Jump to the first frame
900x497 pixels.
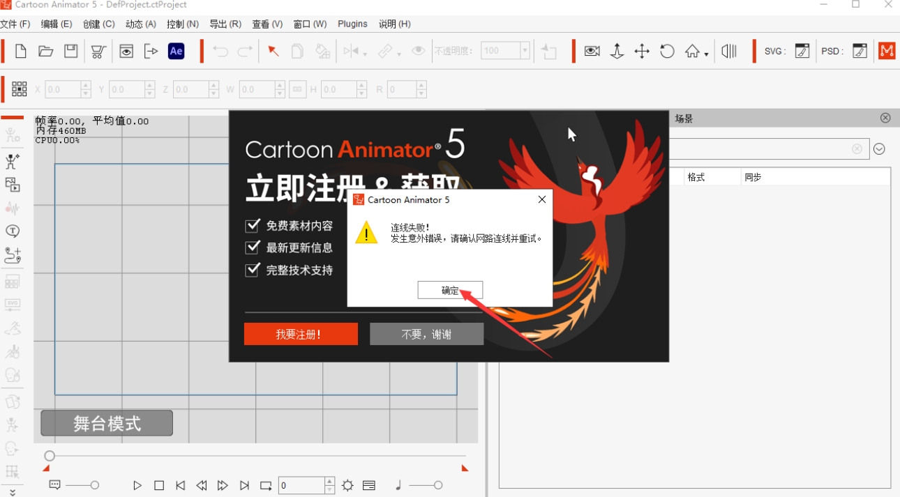(x=180, y=485)
